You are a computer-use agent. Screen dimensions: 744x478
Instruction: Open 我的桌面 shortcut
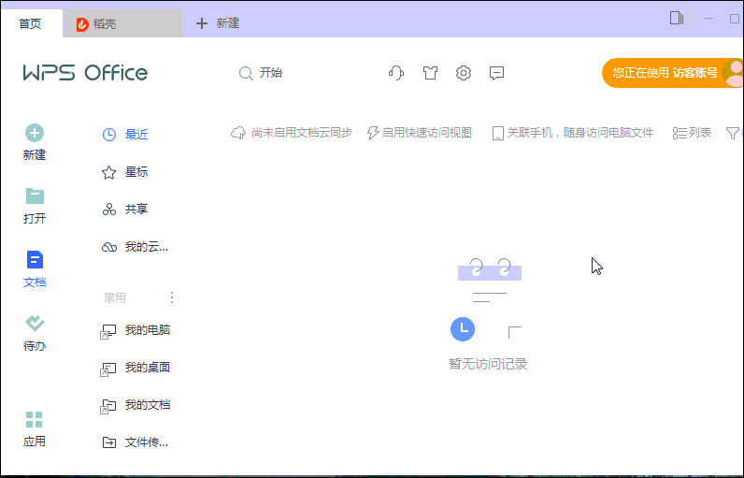point(135,368)
